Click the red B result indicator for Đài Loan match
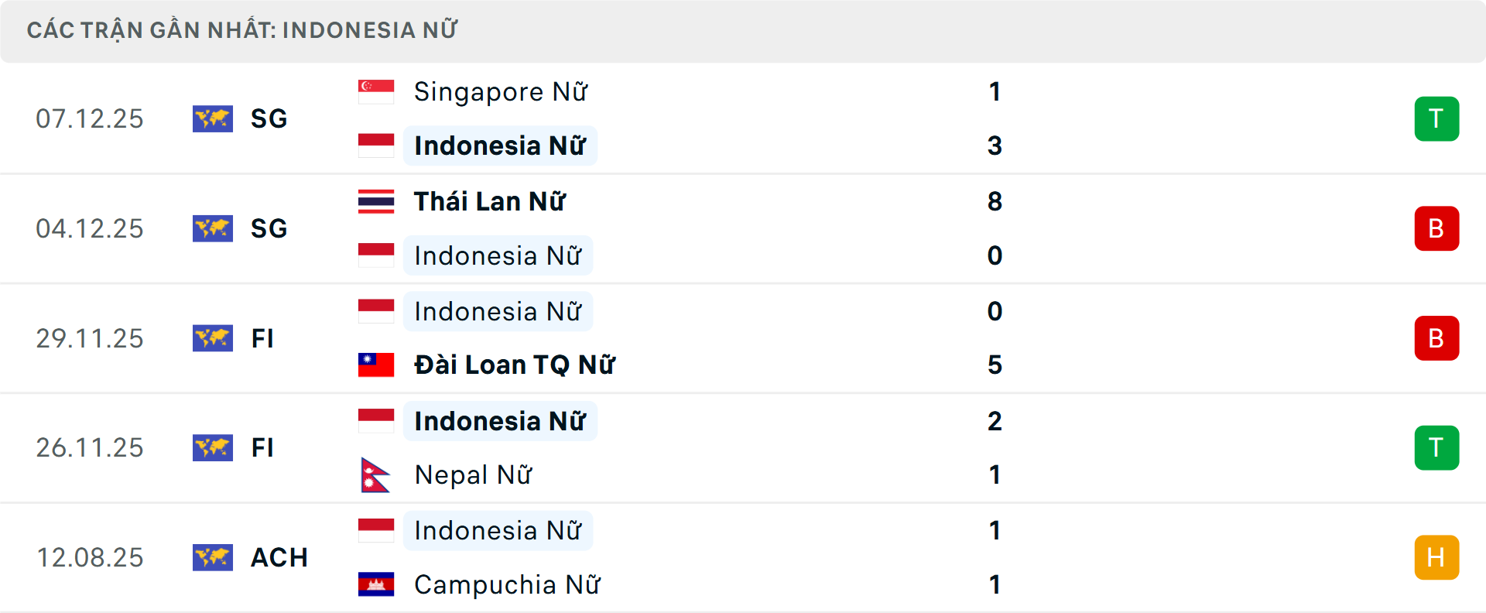 point(1436,338)
